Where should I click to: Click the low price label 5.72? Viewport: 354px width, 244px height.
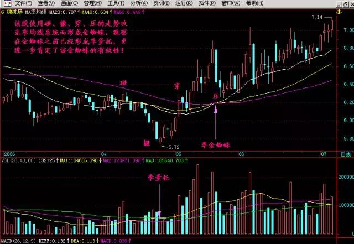pyautogui.click(x=174, y=147)
